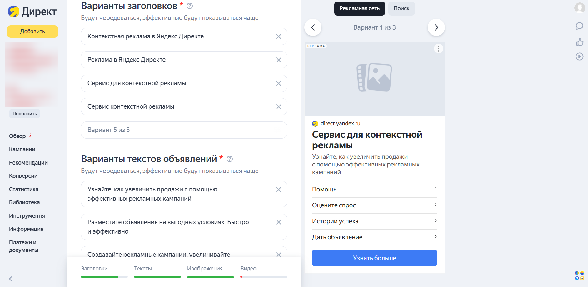Click the 'direct.yandex.ru' domain in preview

[340, 123]
